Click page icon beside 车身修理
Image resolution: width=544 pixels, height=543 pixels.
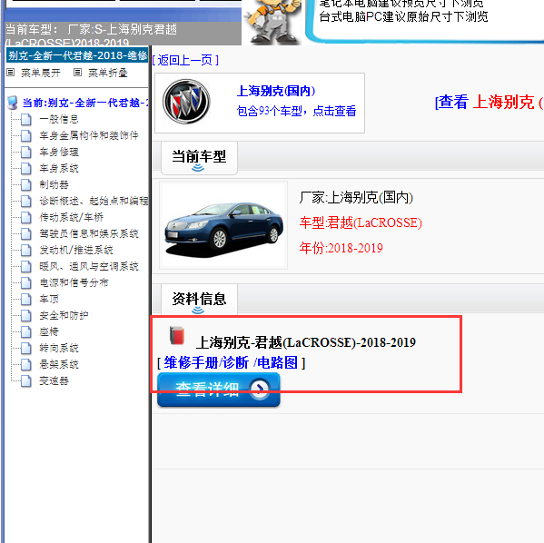pos(26,152)
